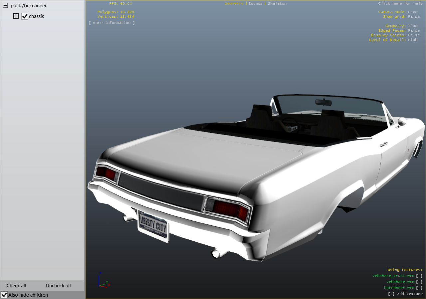Click [+] Add texture
The image size is (426, 299).
pyautogui.click(x=405, y=294)
